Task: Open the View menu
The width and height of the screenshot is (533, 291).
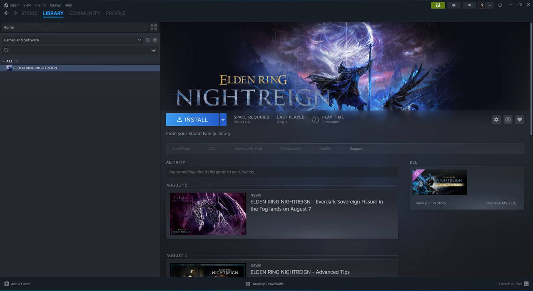Action: (x=27, y=5)
